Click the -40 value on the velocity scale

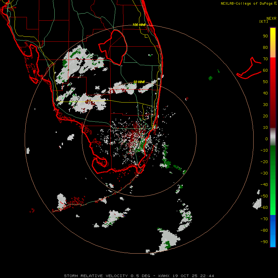(264, 185)
